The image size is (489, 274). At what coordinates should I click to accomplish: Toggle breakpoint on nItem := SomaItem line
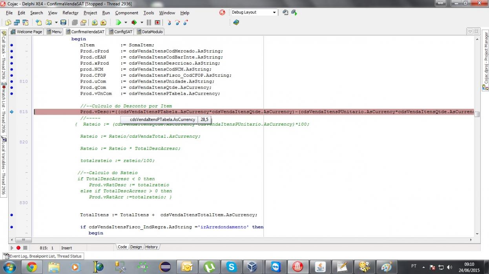(12, 45)
